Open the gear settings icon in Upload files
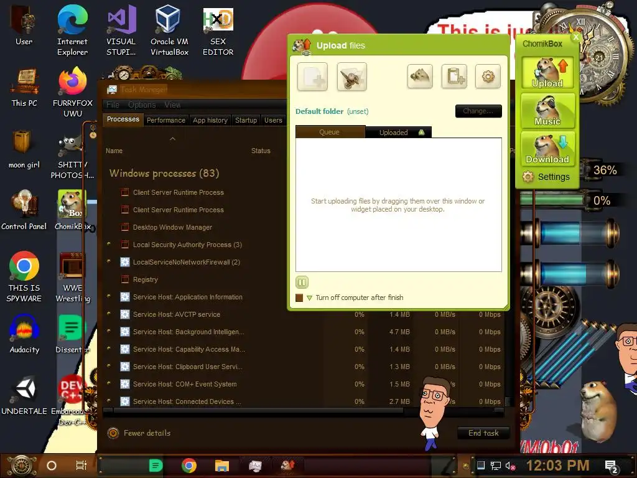Screen dimensions: 637x478 (488, 76)
